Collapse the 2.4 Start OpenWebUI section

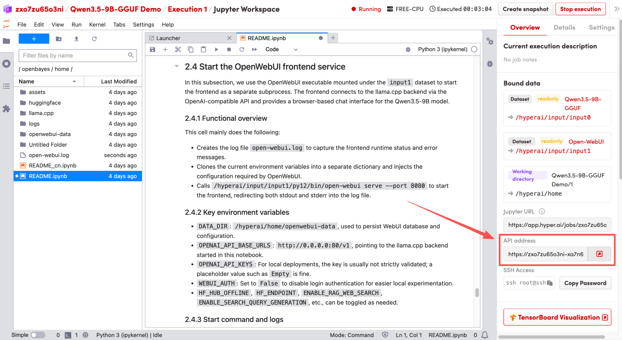point(177,66)
